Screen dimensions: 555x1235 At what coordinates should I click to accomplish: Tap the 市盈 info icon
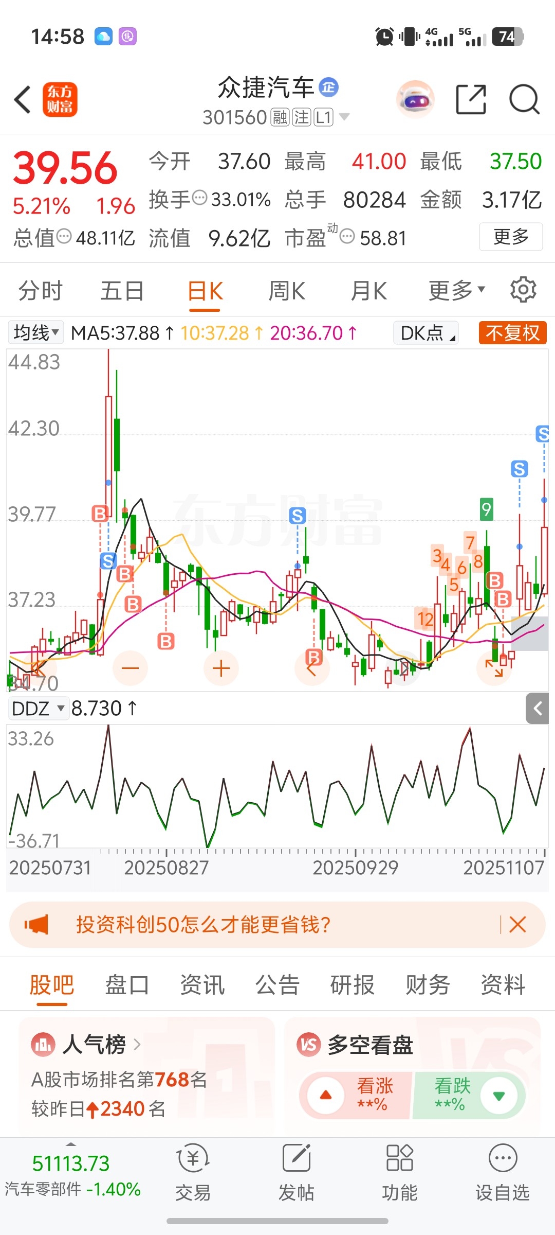347,236
